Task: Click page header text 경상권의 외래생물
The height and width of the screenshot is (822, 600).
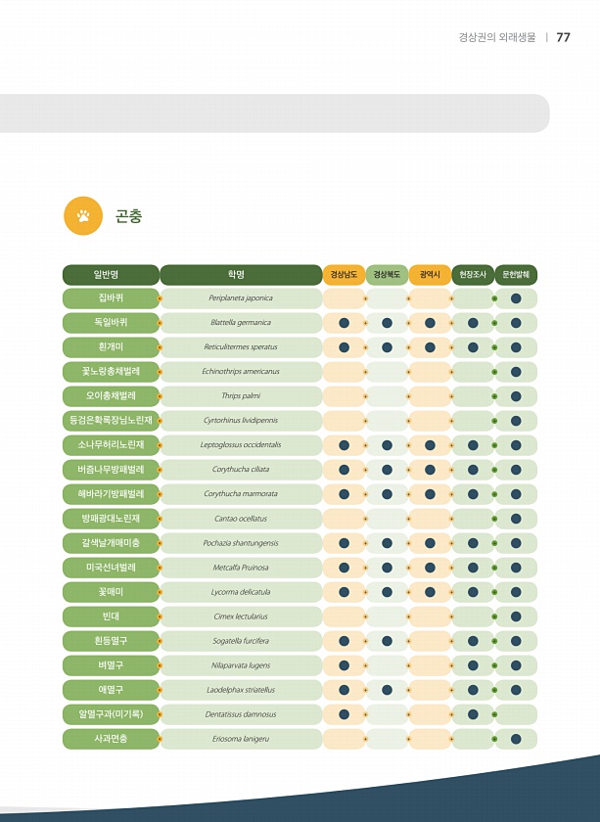Action: click(x=497, y=37)
